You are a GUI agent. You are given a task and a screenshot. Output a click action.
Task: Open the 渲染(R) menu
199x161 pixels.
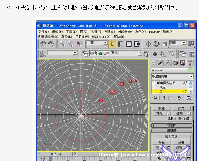[67, 37]
